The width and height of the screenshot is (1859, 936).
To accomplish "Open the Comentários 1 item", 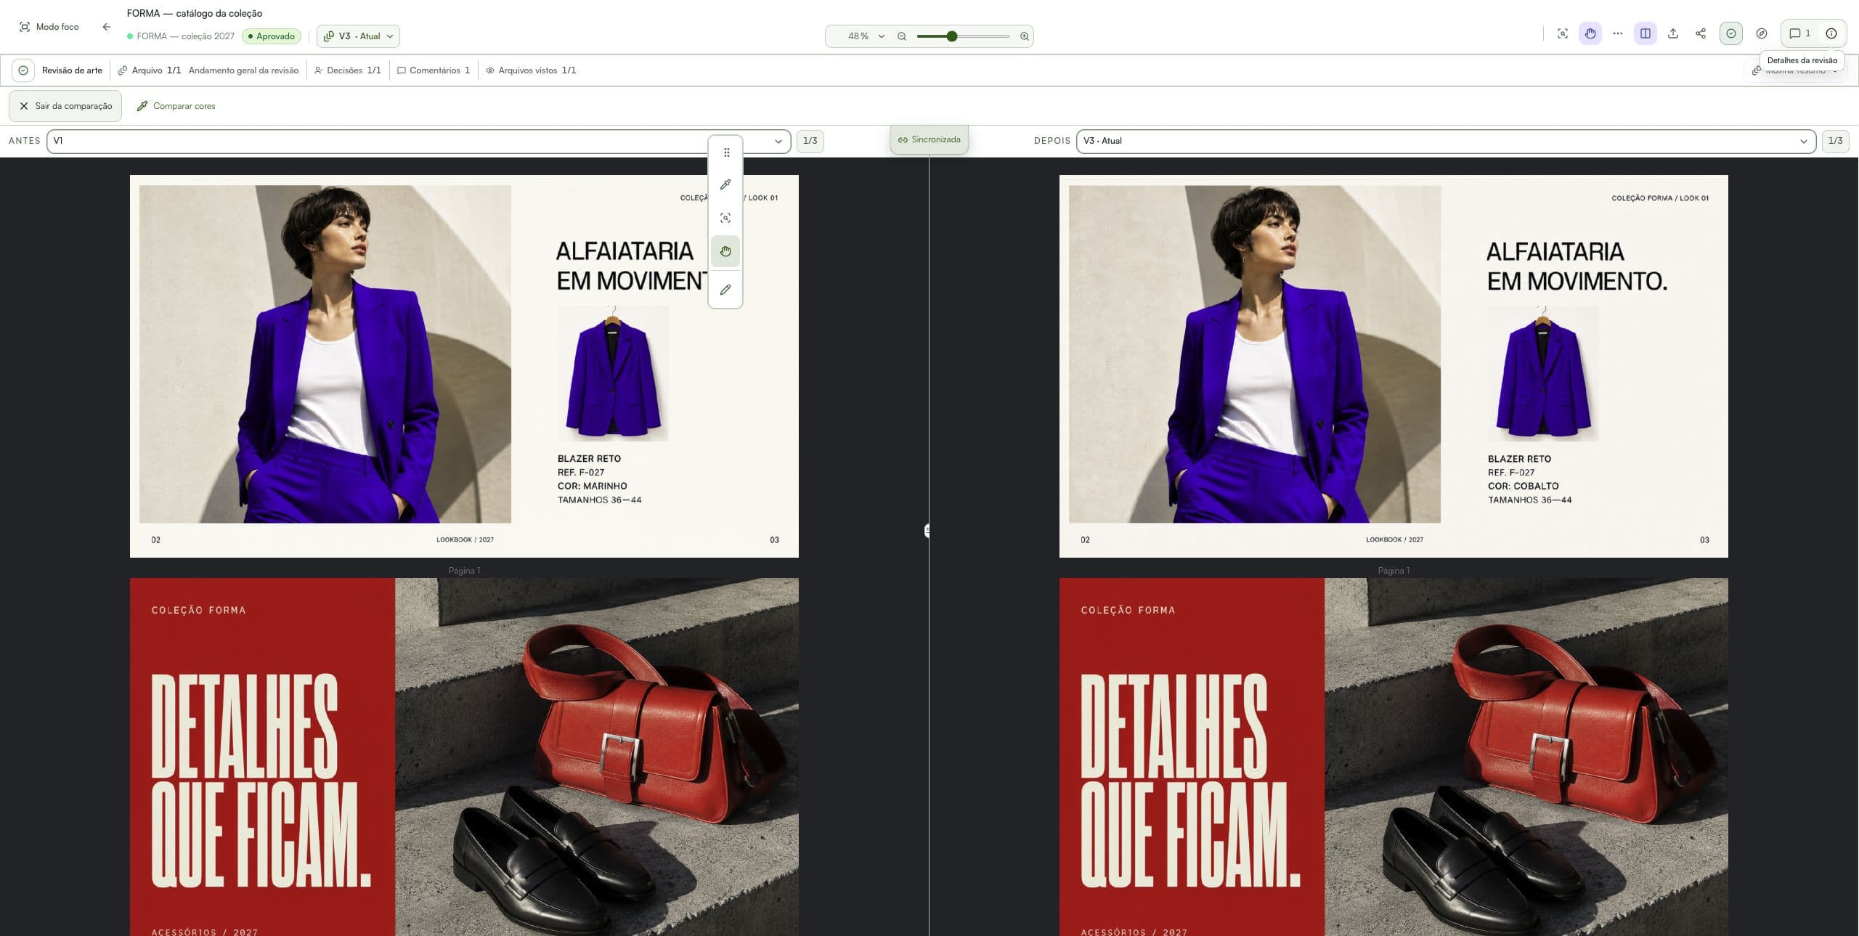I will coord(434,70).
